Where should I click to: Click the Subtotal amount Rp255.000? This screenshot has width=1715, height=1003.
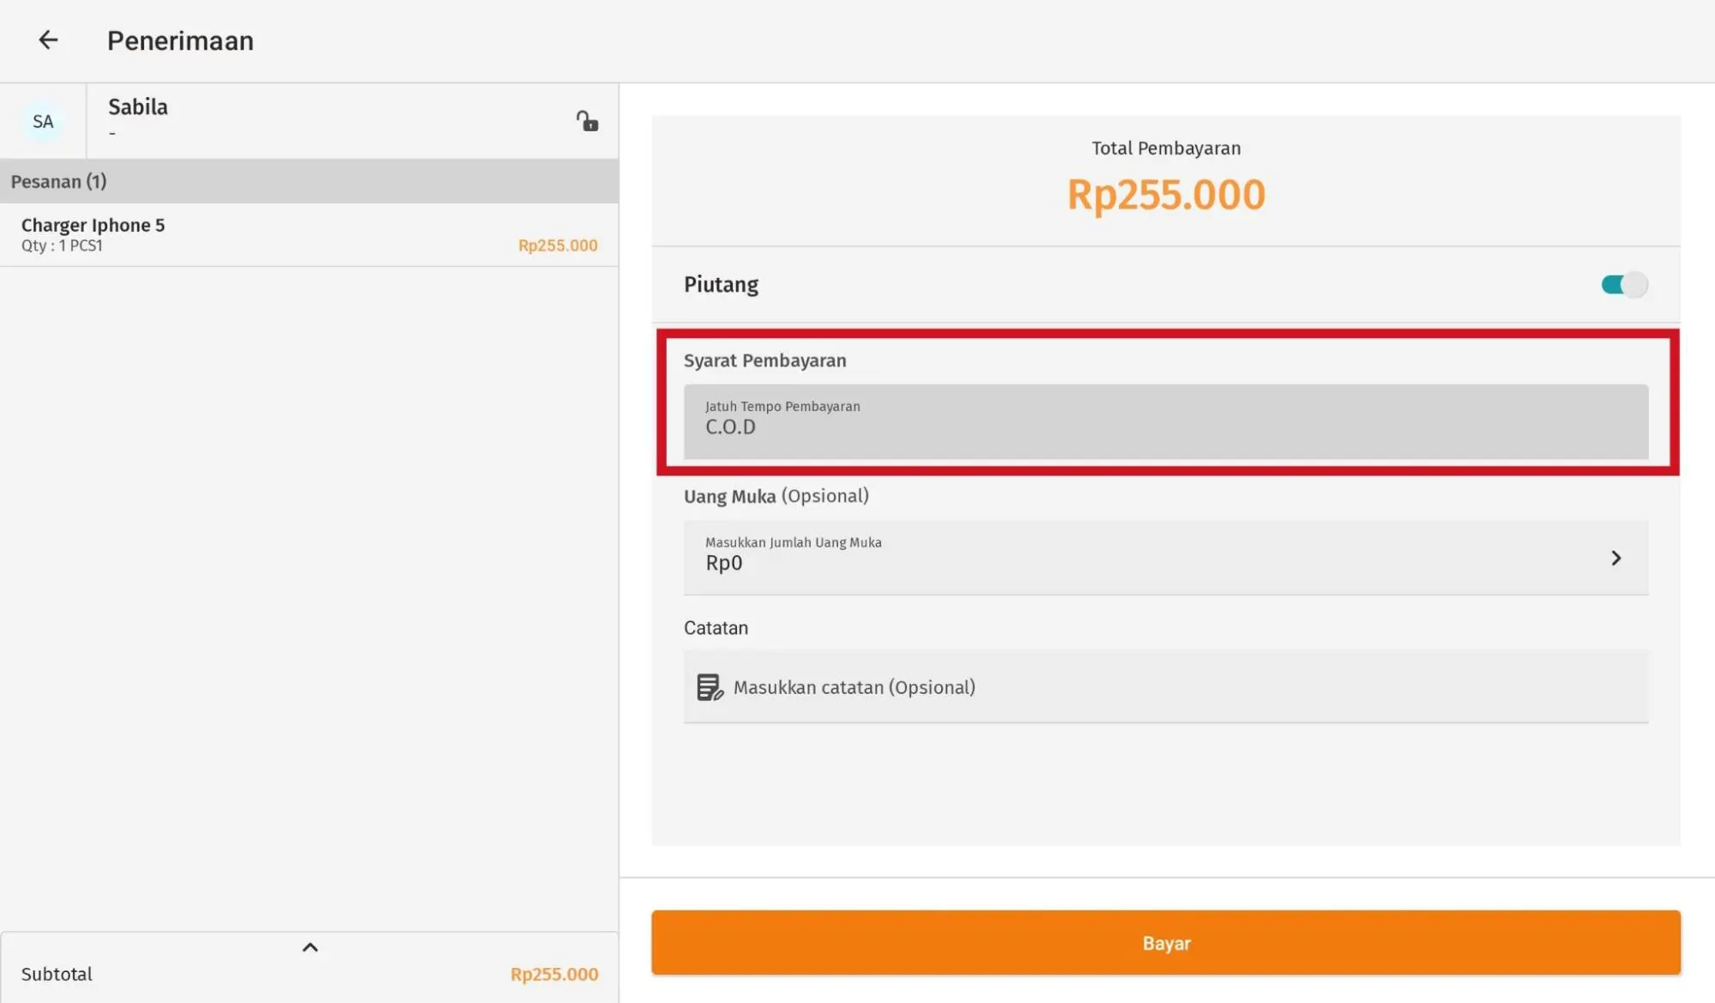pyautogui.click(x=554, y=975)
